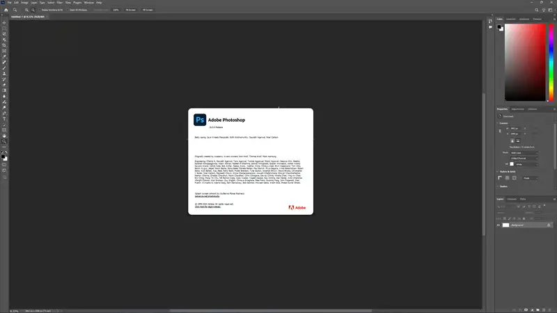
Task: Click the 100% zoom button
Action: [116, 10]
